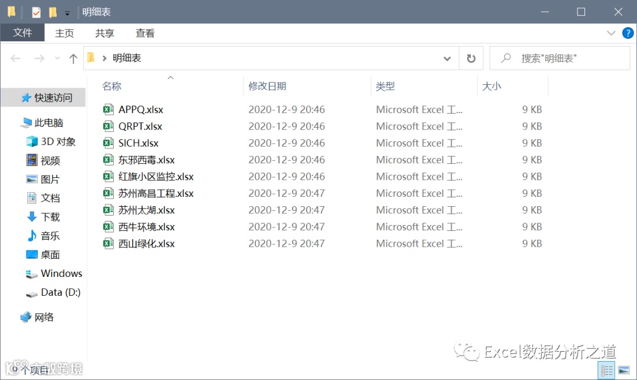Go forward with the right arrow
Image resolution: width=637 pixels, height=380 pixels.
click(40, 59)
